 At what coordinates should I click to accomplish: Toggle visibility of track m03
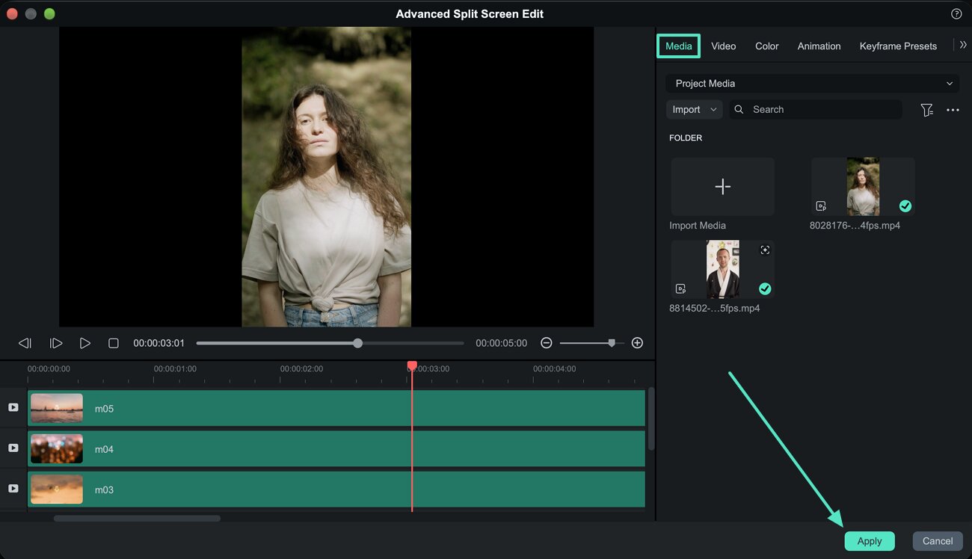pyautogui.click(x=13, y=488)
